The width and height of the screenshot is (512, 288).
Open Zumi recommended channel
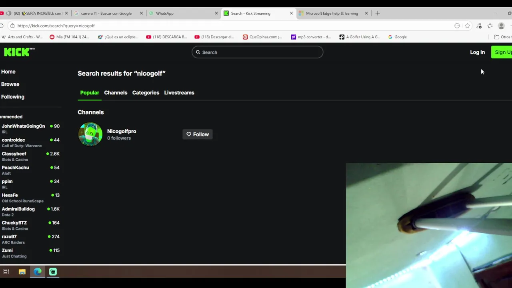[30, 253]
